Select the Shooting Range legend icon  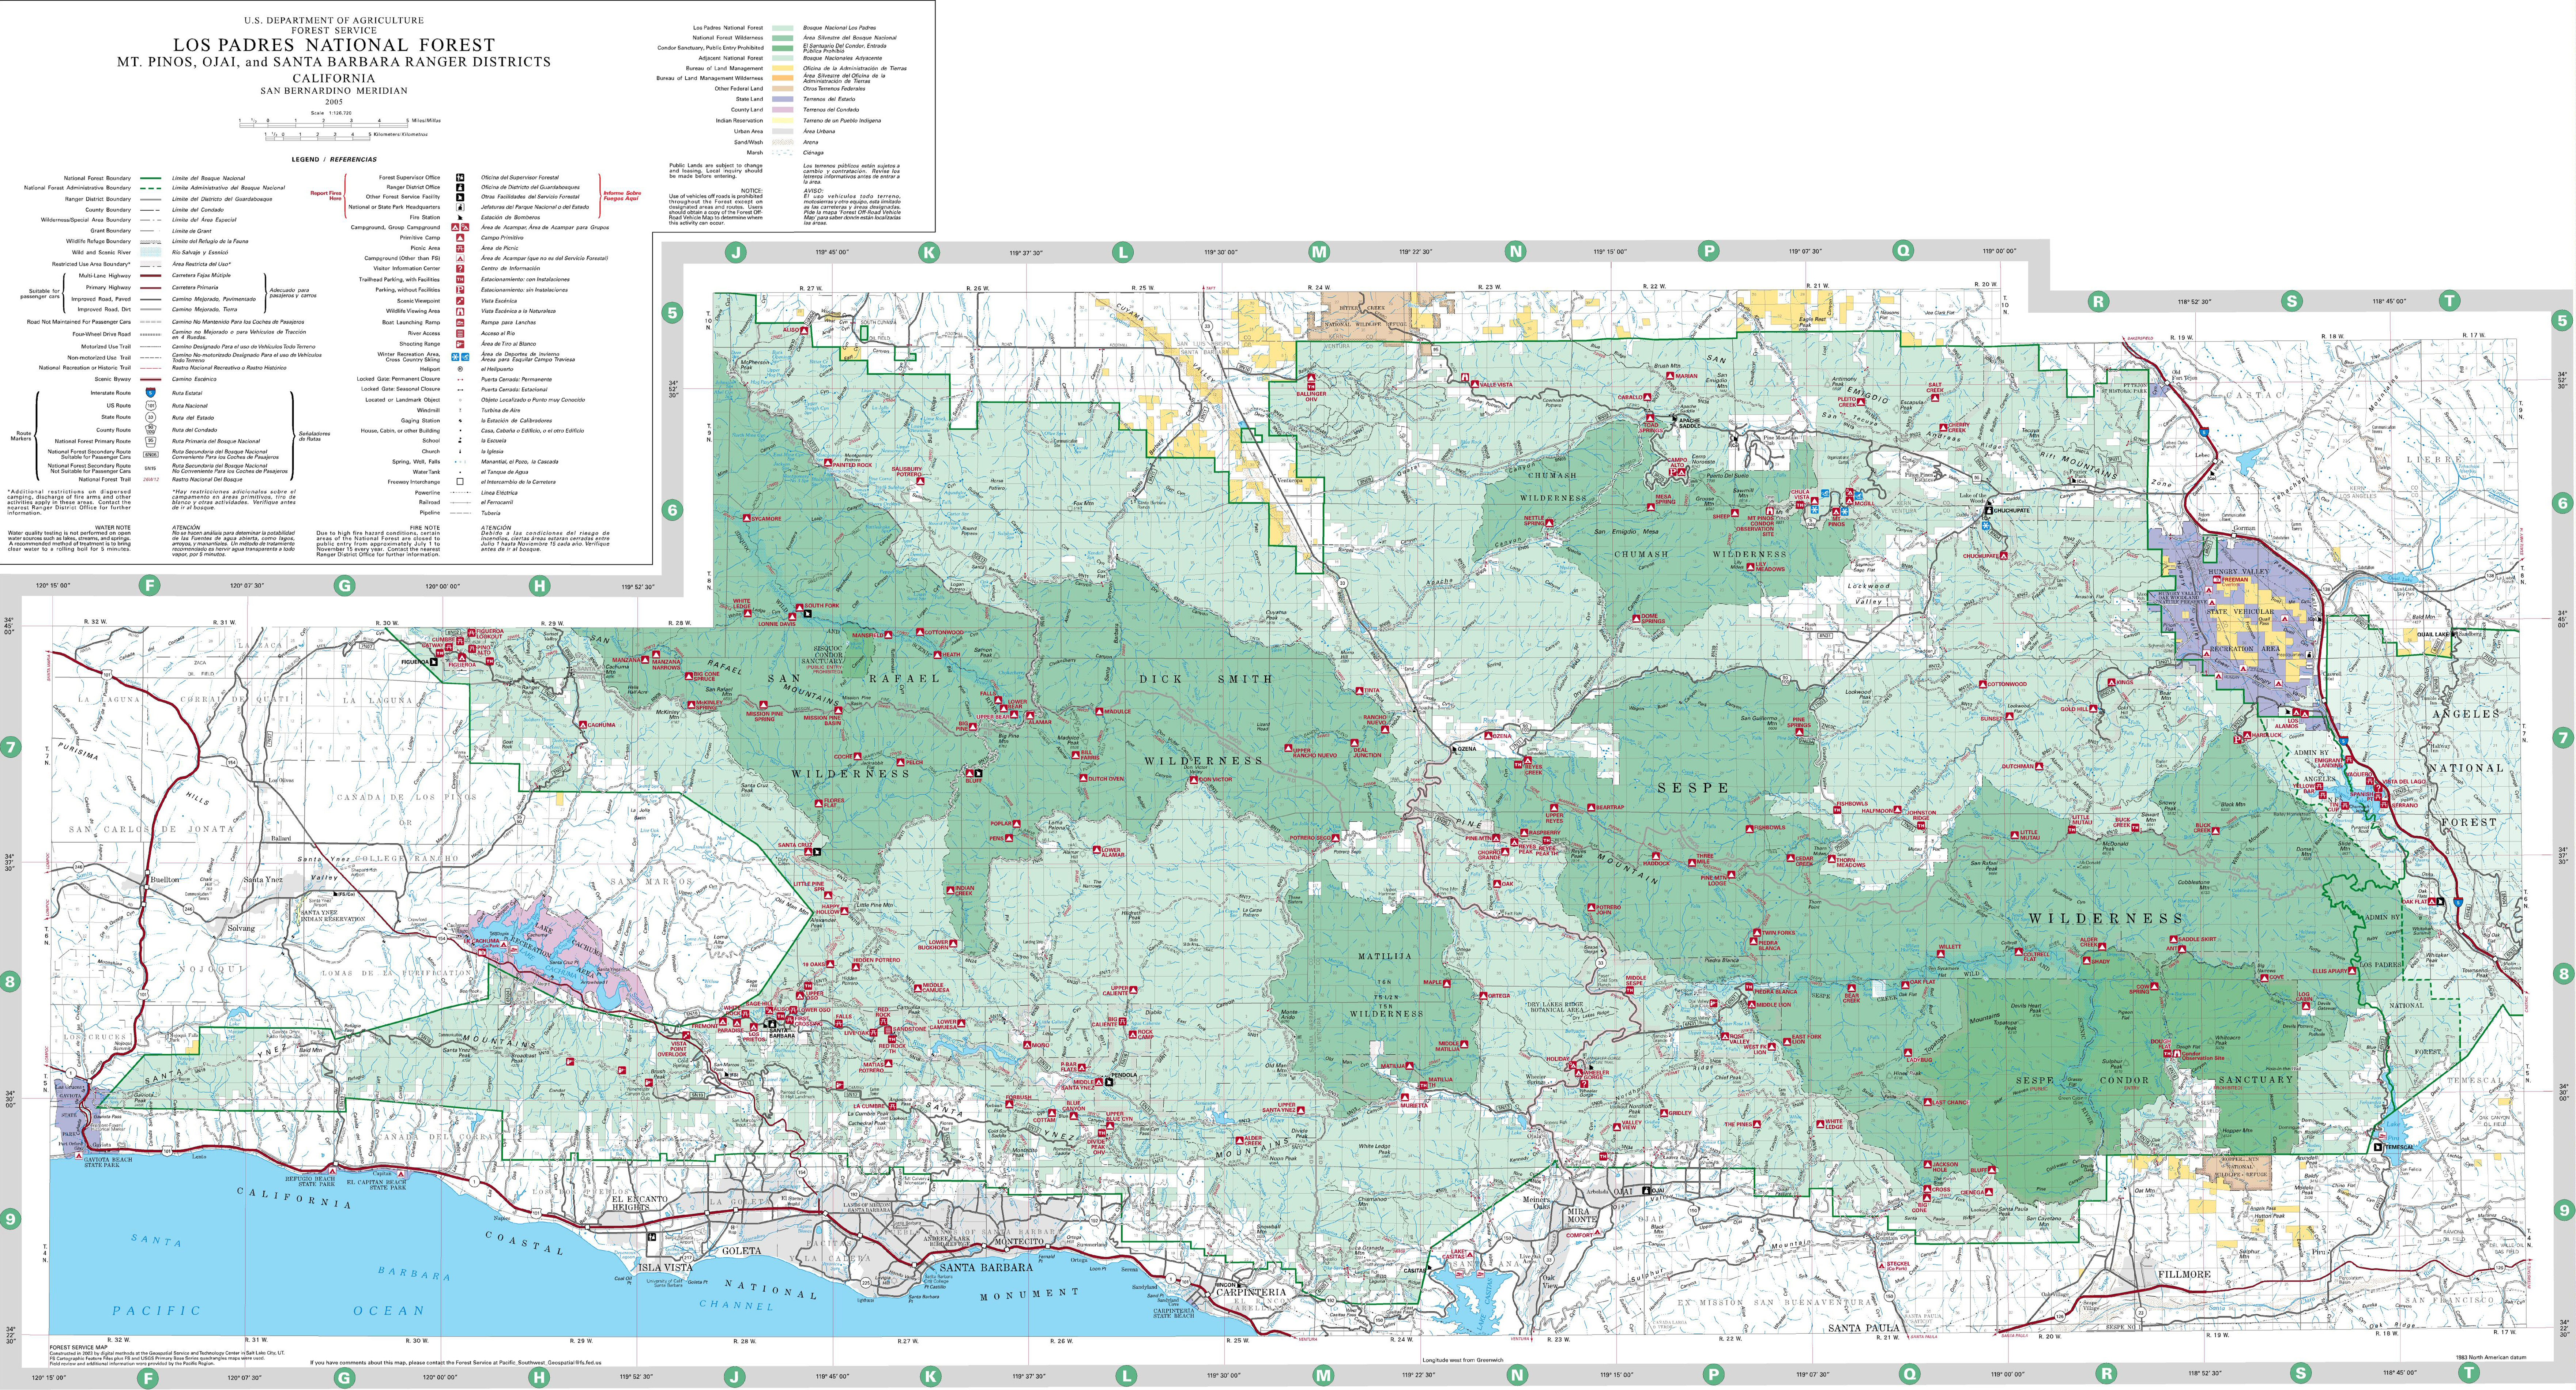[x=460, y=344]
